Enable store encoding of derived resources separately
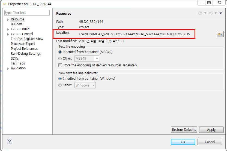227x151 pixels. pos(60,65)
